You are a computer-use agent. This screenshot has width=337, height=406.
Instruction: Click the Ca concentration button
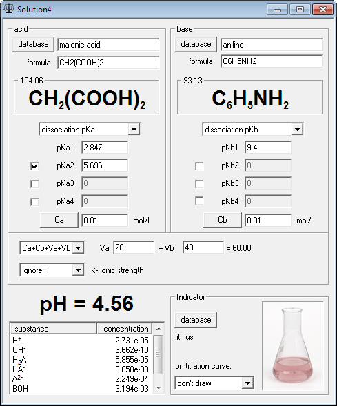tap(59, 220)
